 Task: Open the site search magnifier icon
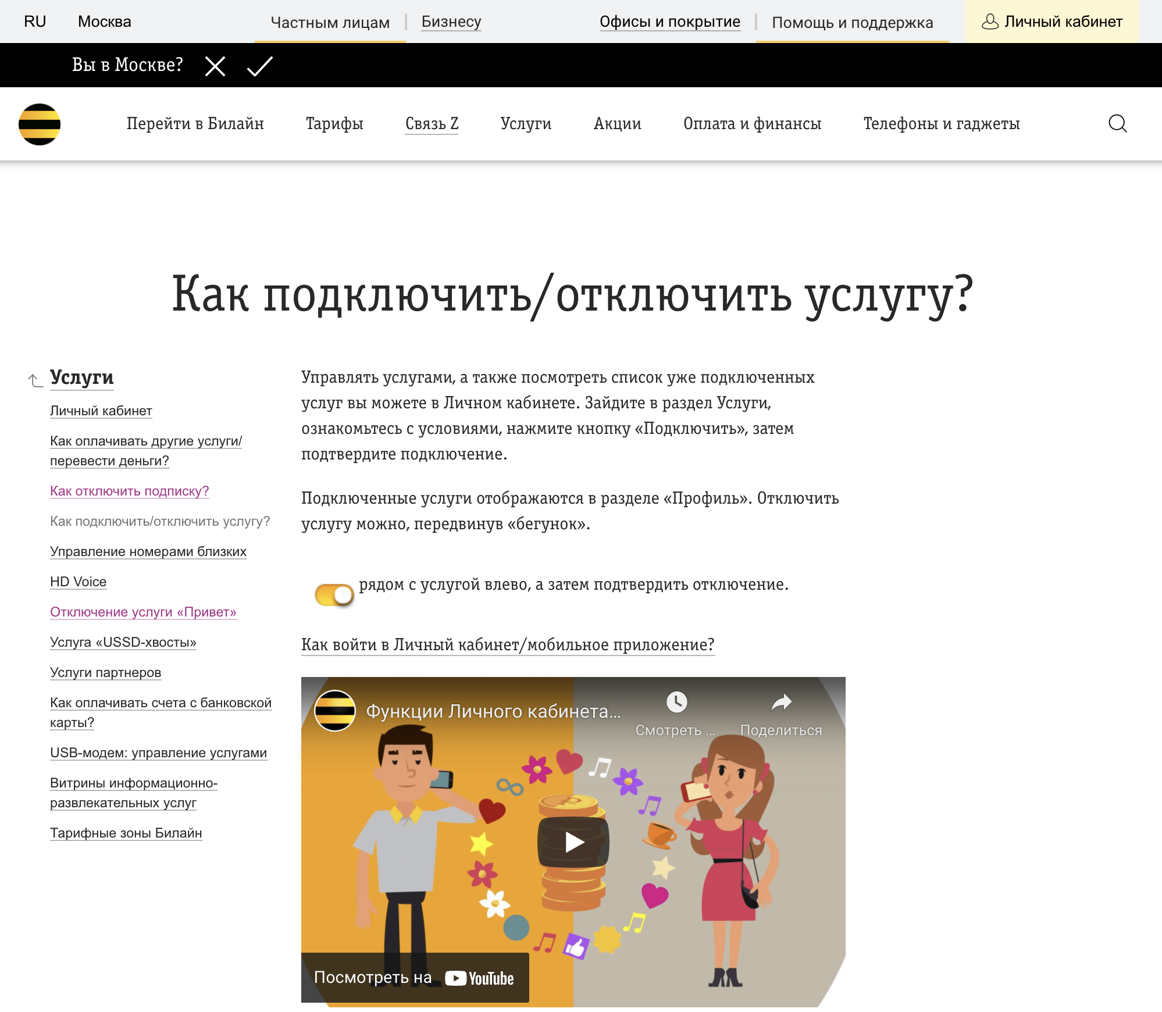coord(1118,123)
